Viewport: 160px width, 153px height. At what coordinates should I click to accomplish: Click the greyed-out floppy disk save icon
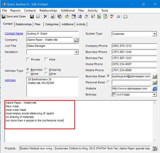(38, 17)
